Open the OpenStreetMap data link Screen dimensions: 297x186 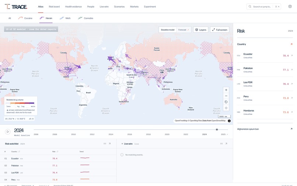tap(219, 121)
